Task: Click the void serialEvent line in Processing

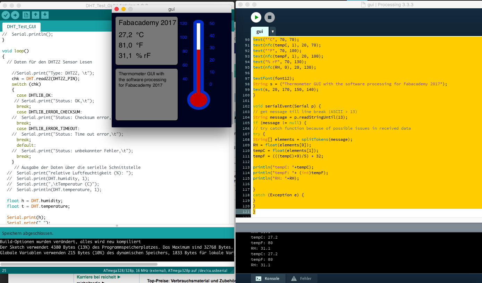Action: tap(287, 106)
